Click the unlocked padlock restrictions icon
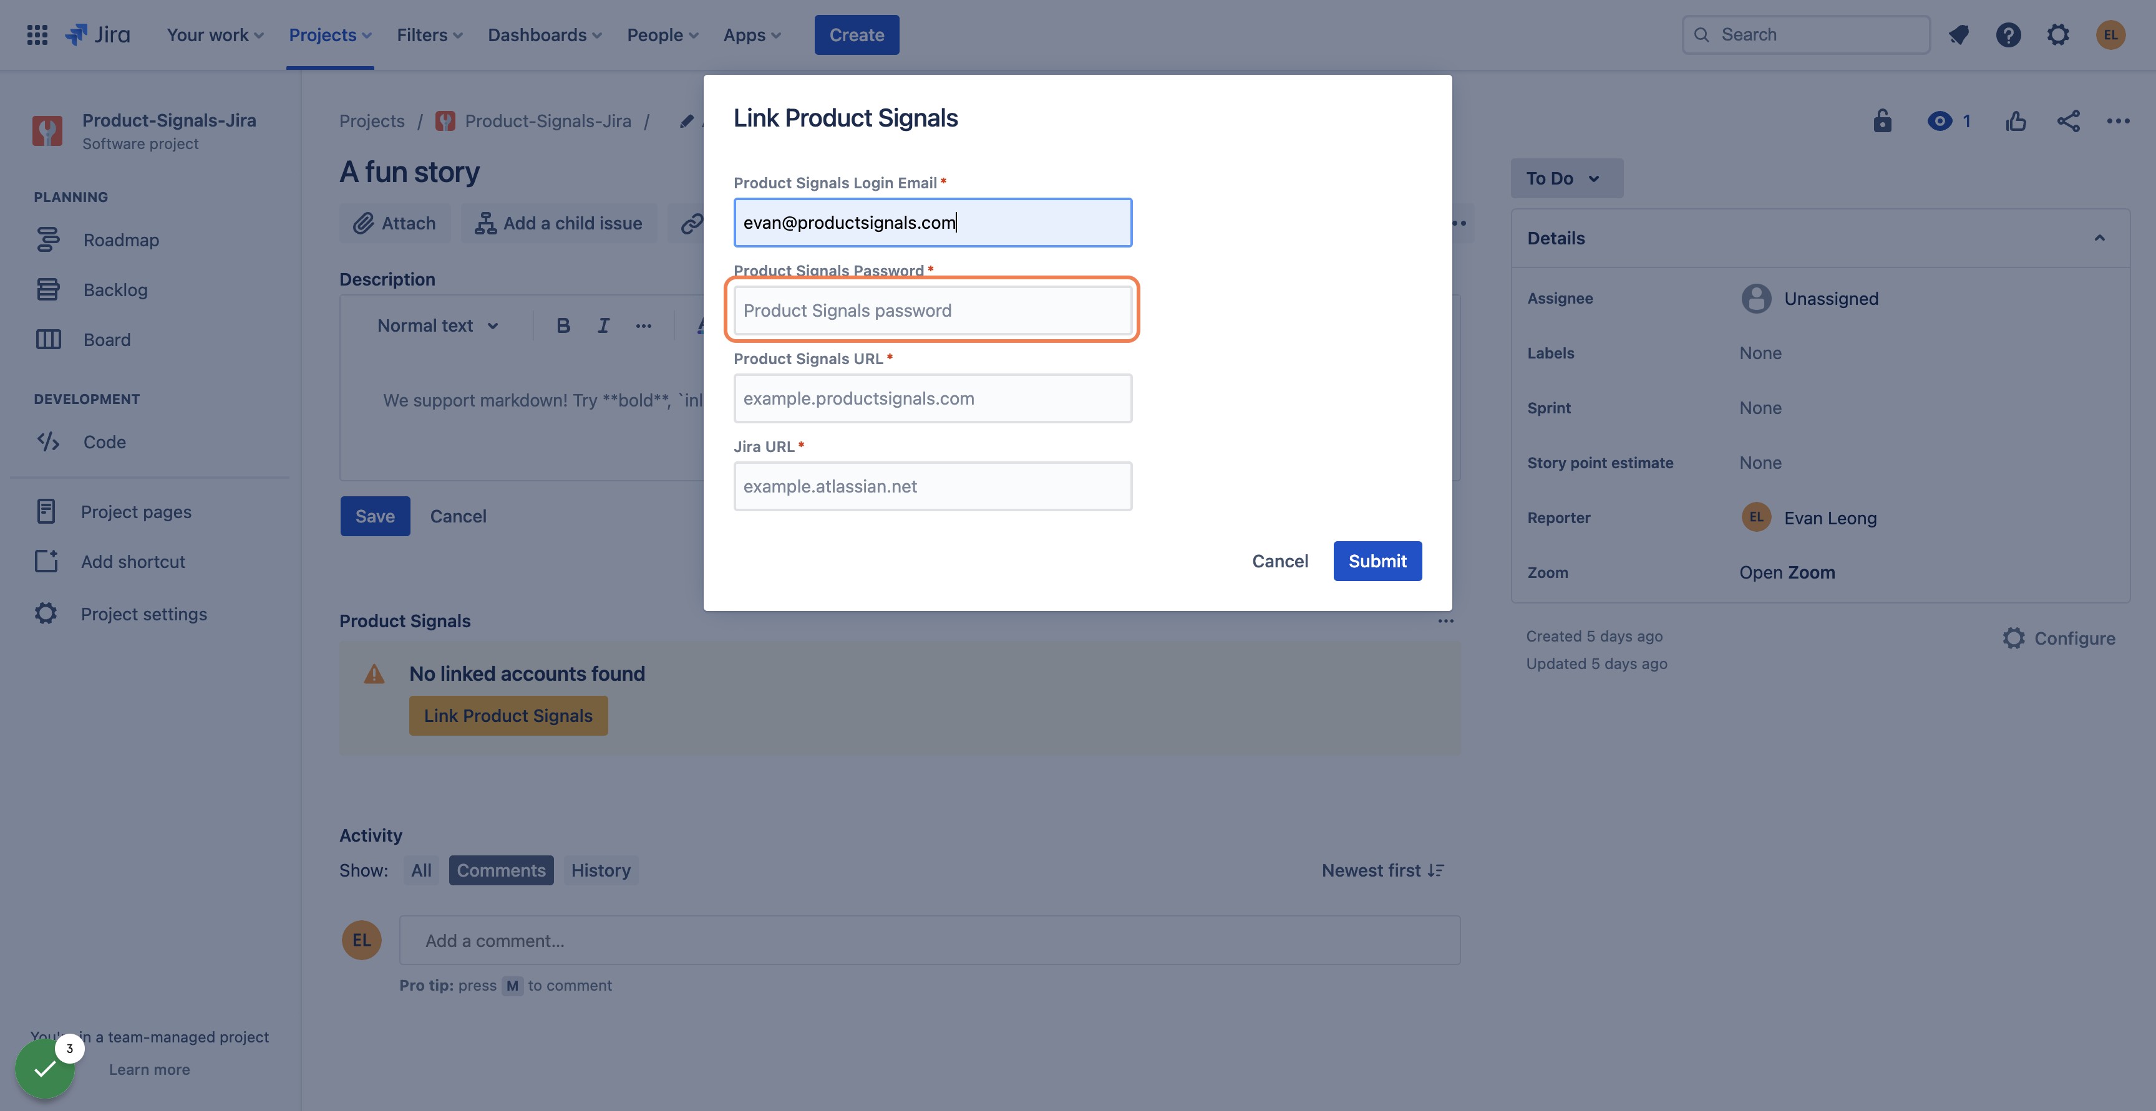The height and width of the screenshot is (1111, 2156). [x=1882, y=122]
